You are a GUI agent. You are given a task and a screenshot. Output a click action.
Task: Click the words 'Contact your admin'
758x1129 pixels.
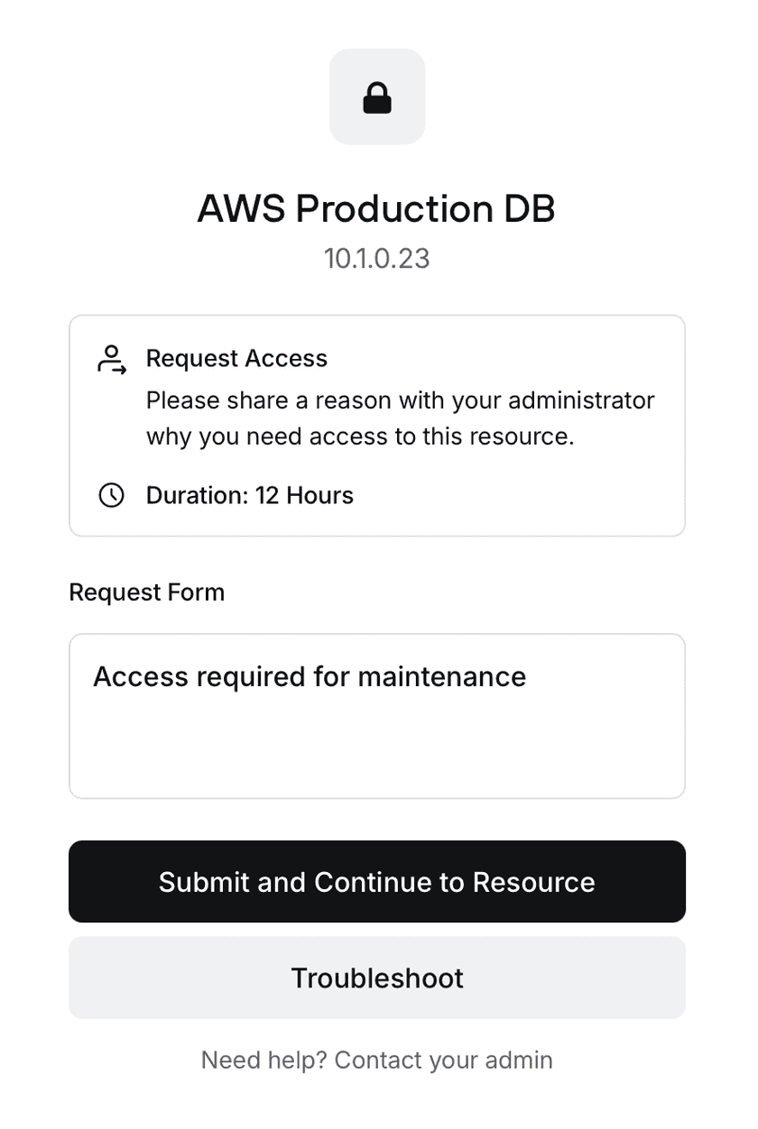(443, 1060)
